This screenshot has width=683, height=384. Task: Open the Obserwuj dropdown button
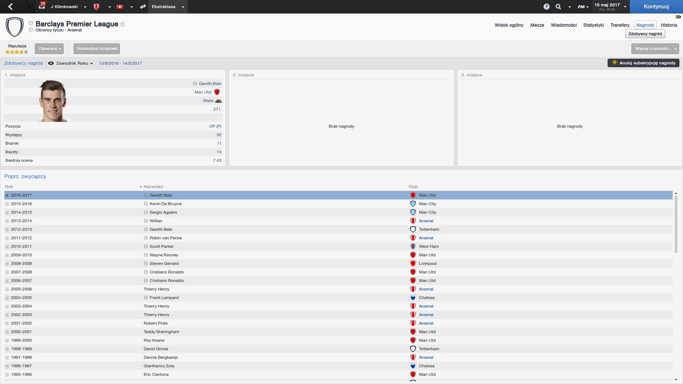[x=49, y=49]
